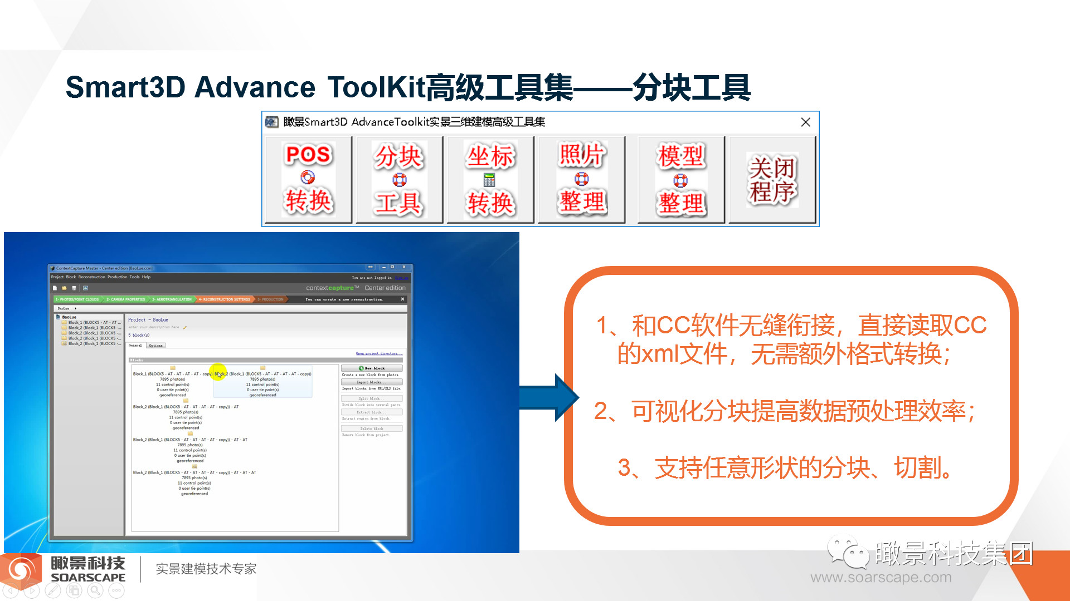
Task: Open the Help menu in ContextCapture
Action: 146,277
